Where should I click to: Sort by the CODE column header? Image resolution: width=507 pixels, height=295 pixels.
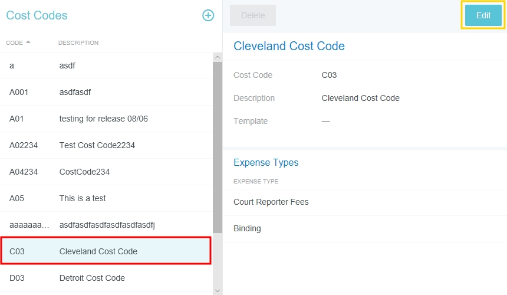click(15, 43)
